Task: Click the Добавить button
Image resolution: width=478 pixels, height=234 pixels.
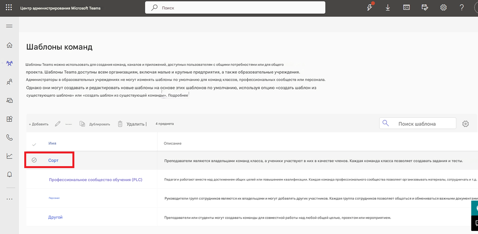Action: [x=39, y=124]
